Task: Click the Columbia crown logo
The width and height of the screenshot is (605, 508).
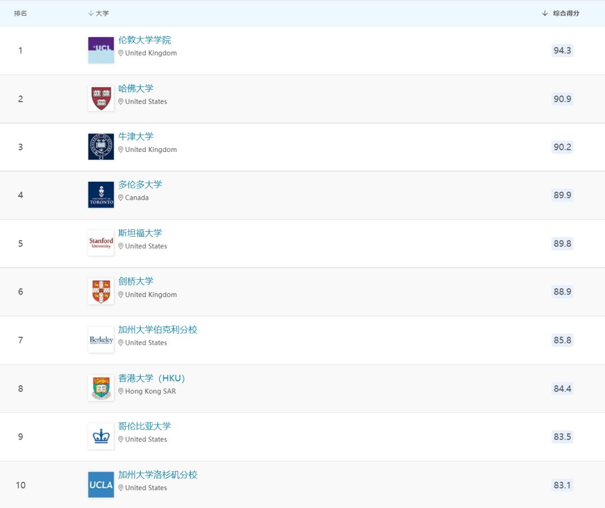Action: click(101, 436)
